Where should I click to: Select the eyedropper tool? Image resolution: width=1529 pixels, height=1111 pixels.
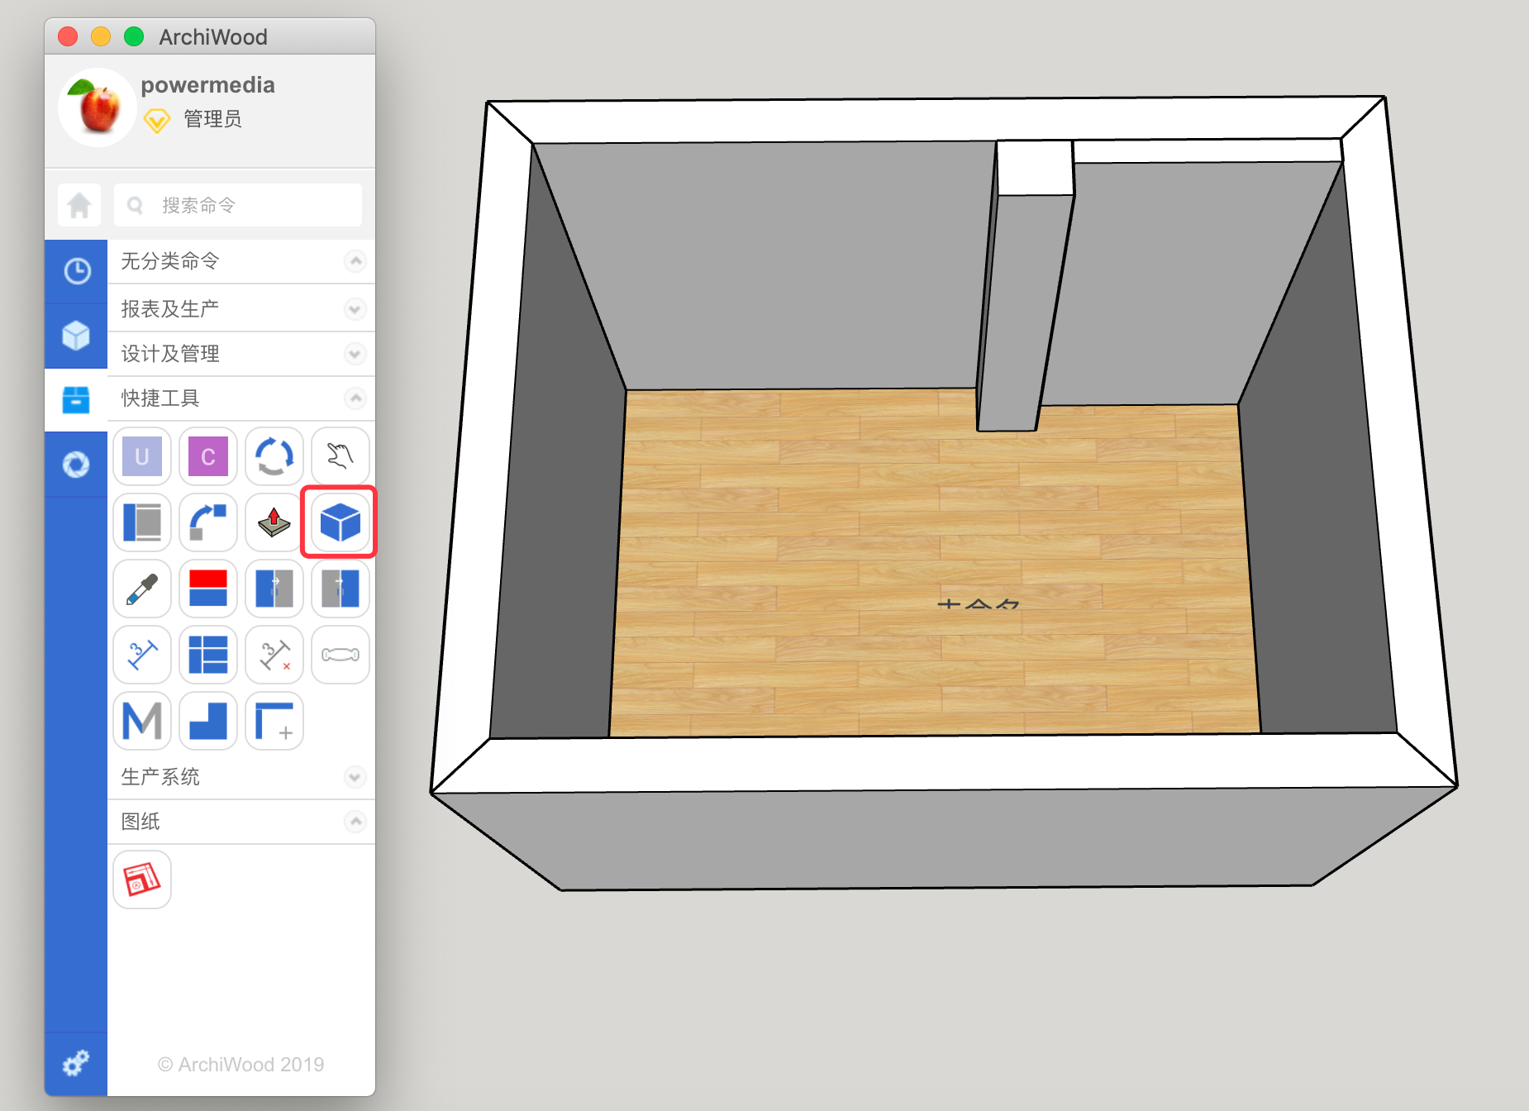click(x=142, y=589)
